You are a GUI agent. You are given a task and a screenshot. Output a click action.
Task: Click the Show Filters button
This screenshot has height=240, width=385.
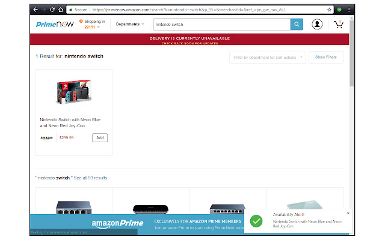coord(326,58)
